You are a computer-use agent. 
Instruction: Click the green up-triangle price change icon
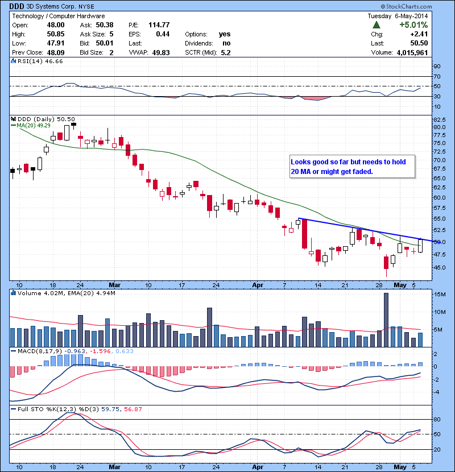[376, 25]
